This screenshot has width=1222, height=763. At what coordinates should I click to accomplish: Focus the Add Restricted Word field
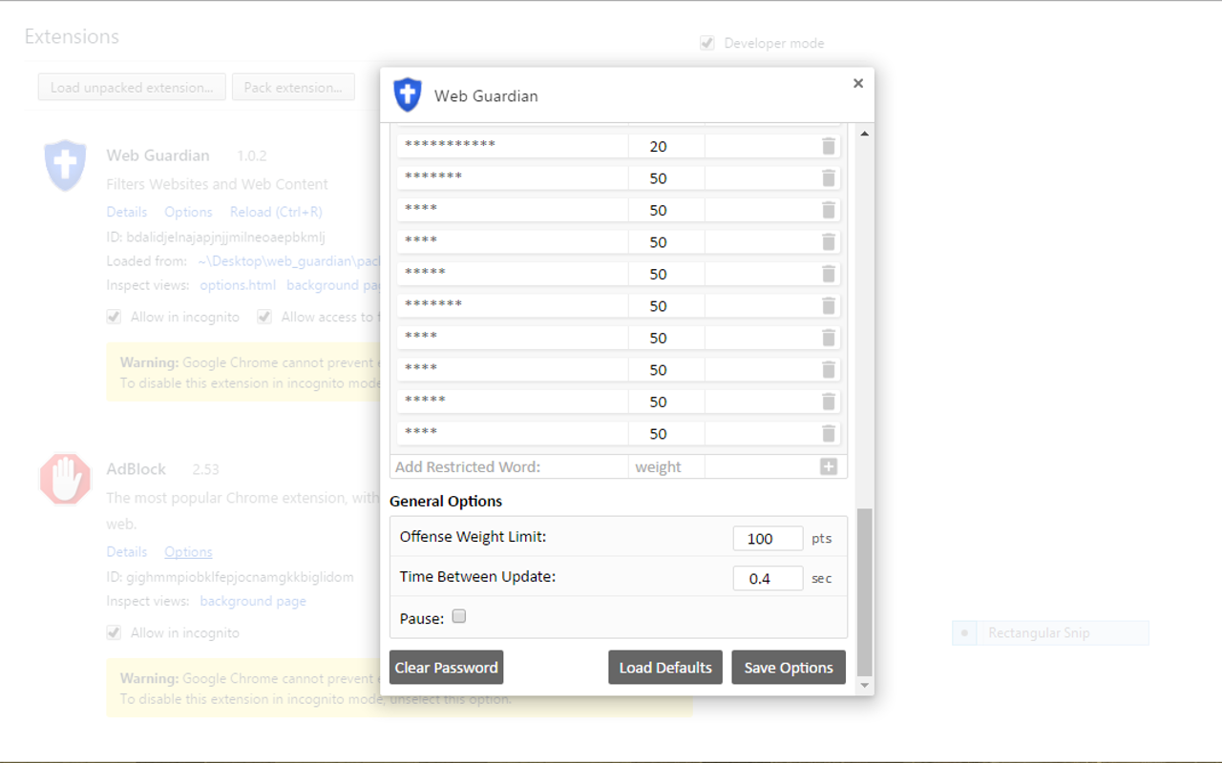coord(509,466)
